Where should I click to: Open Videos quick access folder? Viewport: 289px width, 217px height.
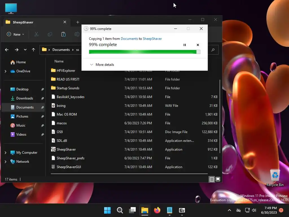coord(18,134)
